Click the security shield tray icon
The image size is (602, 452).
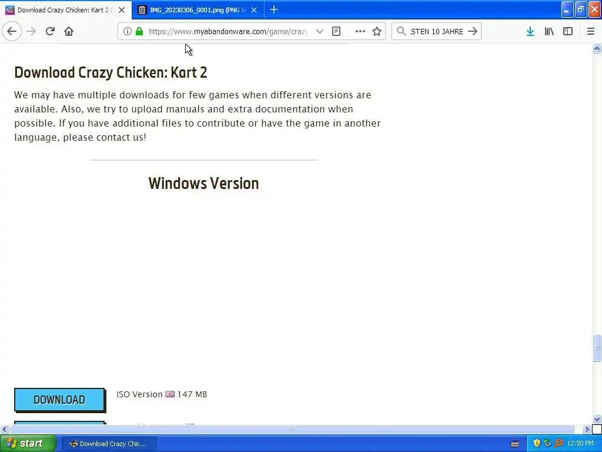[x=537, y=444]
